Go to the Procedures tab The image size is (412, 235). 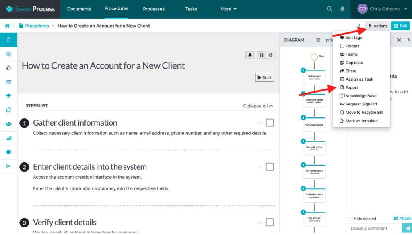pyautogui.click(x=116, y=9)
